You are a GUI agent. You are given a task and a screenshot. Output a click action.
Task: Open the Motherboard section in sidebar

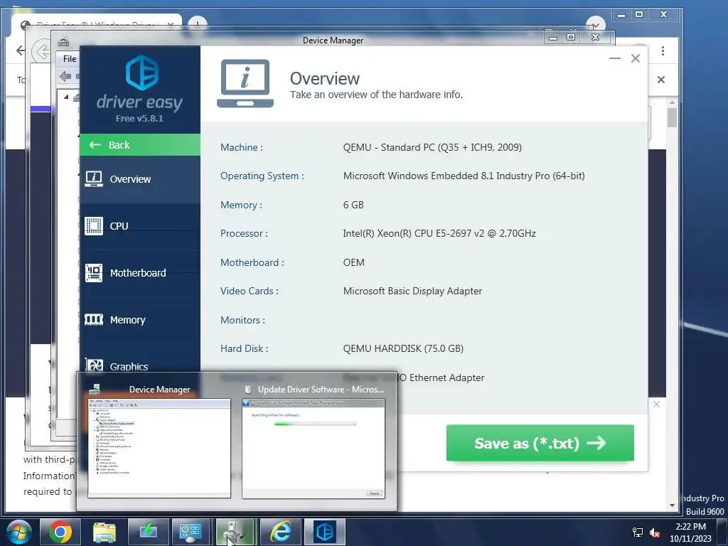(x=140, y=273)
